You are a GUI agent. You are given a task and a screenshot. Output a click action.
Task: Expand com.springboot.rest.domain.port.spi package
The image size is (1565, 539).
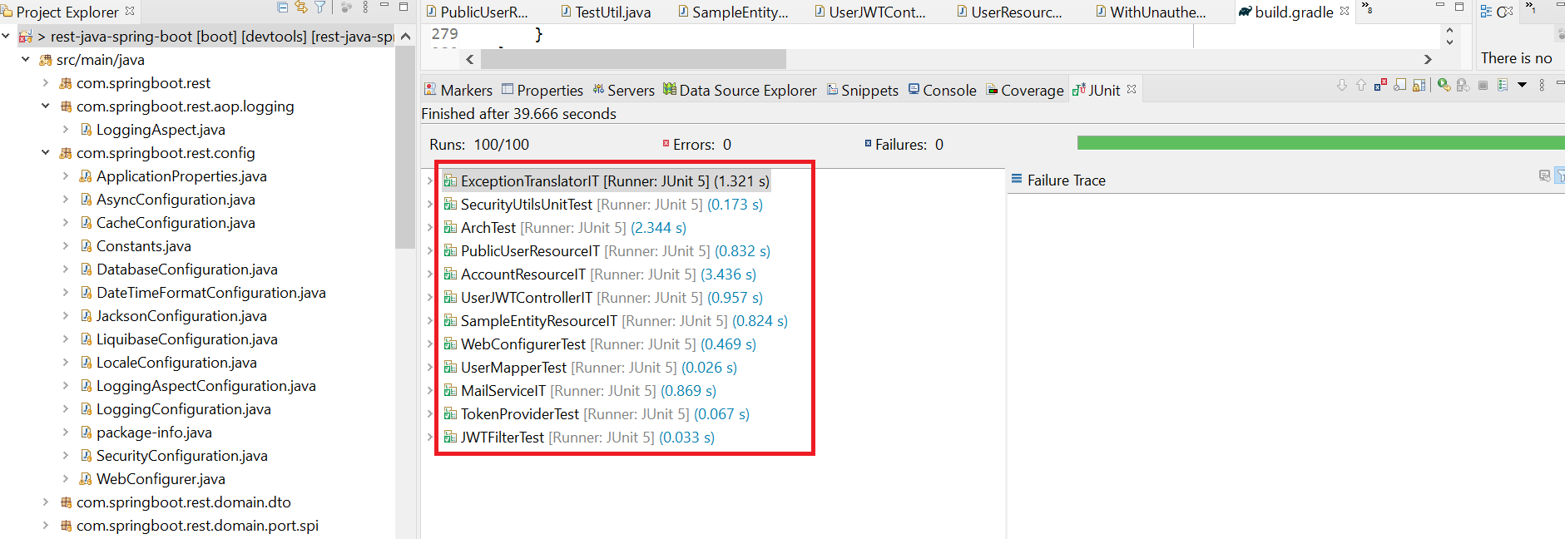(46, 525)
